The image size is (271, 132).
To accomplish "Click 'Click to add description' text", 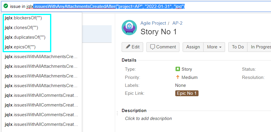I will pyautogui.click(x=148, y=119).
